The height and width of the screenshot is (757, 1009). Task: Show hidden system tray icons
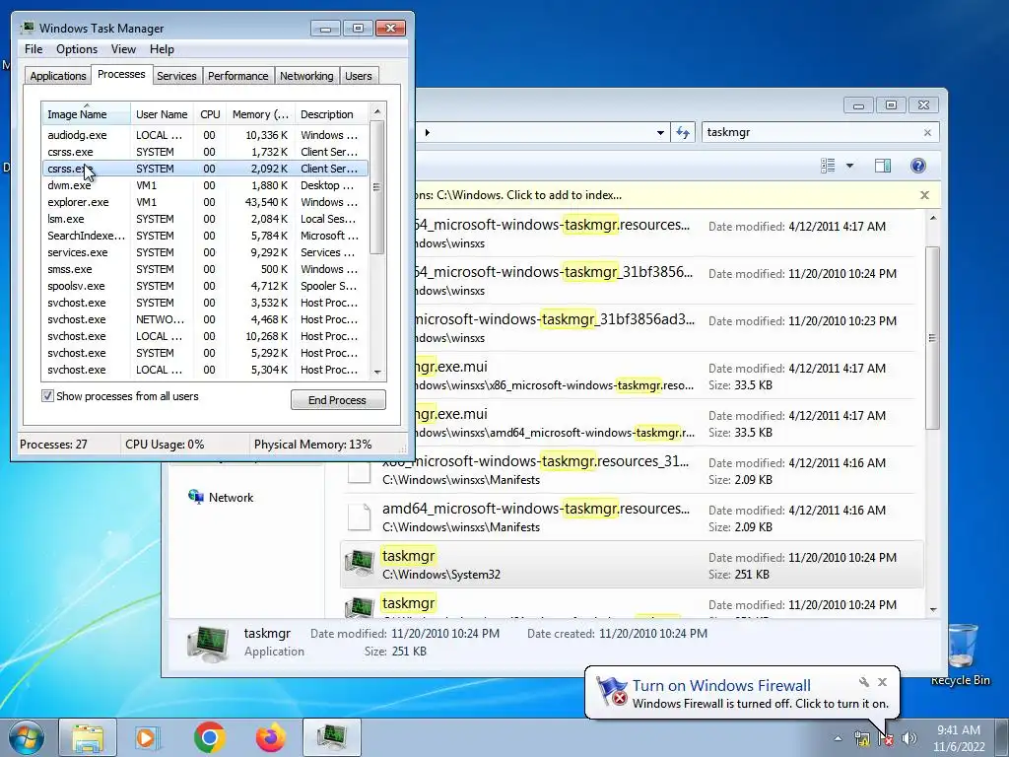point(838,738)
